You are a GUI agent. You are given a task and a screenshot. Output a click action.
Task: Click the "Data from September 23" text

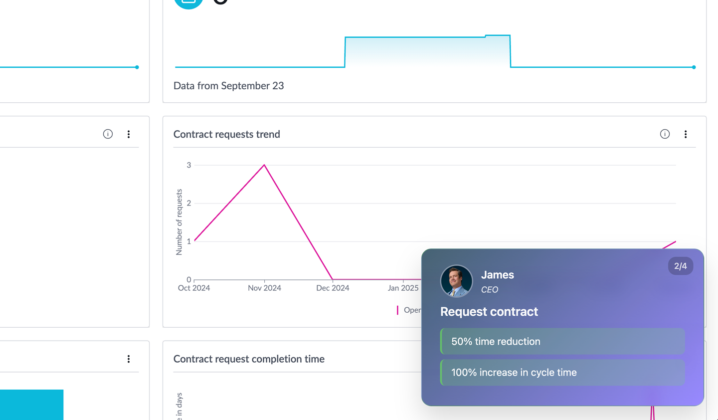(x=228, y=86)
